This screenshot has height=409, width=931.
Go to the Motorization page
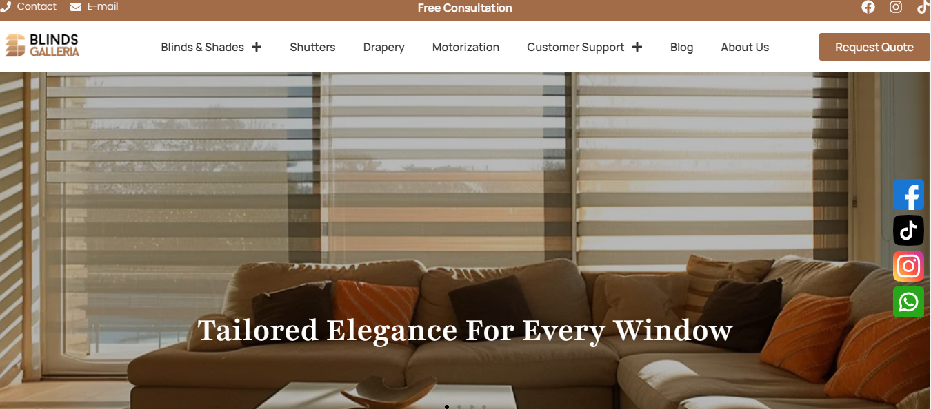point(465,47)
